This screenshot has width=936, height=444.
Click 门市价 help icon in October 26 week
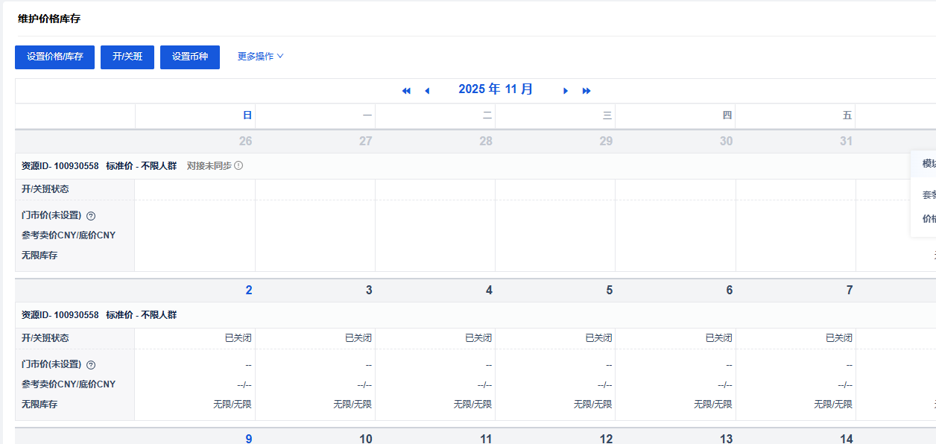tap(91, 216)
